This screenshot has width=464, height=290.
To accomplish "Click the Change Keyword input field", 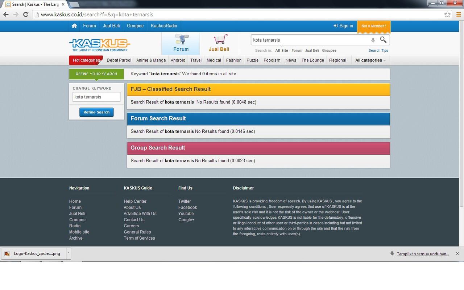I will (x=96, y=97).
